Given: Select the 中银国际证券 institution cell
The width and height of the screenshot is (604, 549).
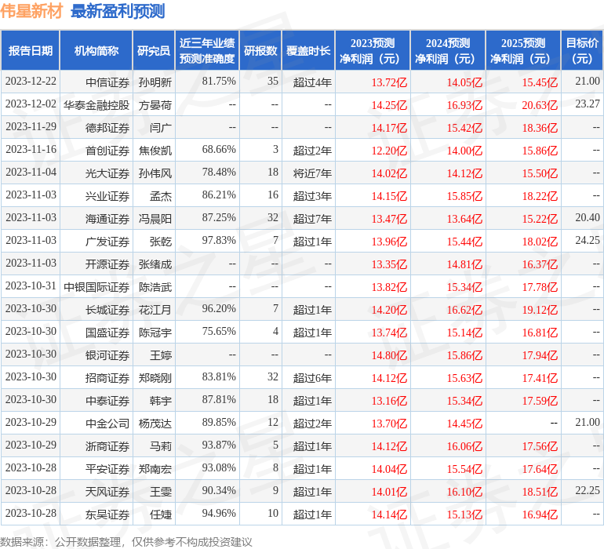Looking at the screenshot, I should [96, 286].
